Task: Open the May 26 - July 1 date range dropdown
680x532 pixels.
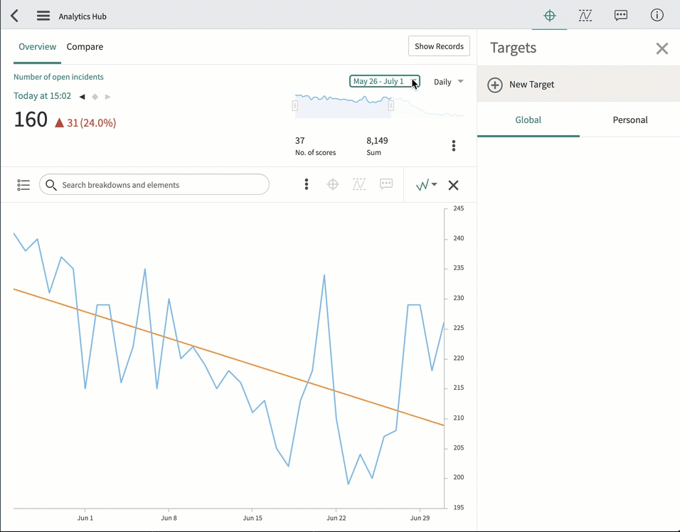Action: pyautogui.click(x=384, y=81)
